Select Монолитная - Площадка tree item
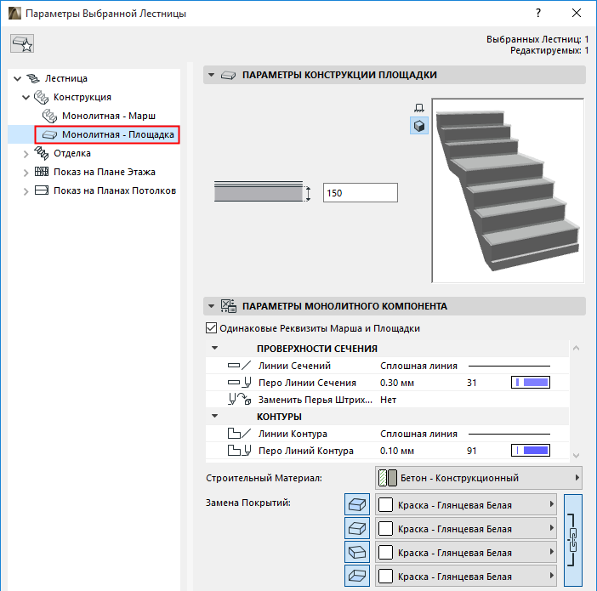This screenshot has width=597, height=591. point(118,134)
